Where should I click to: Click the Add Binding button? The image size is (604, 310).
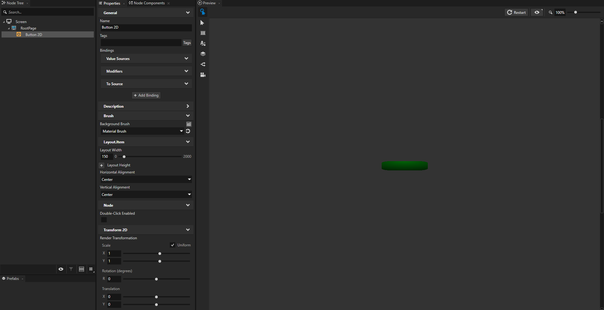point(146,95)
